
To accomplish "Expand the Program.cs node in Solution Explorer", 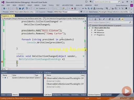I will (92, 35).
